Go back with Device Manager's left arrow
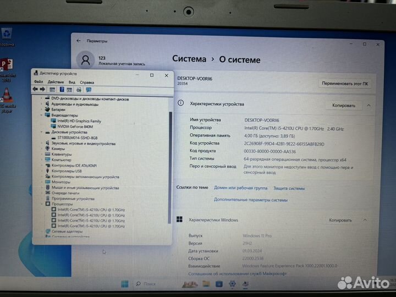The height and width of the screenshot is (297, 396). 35,89
